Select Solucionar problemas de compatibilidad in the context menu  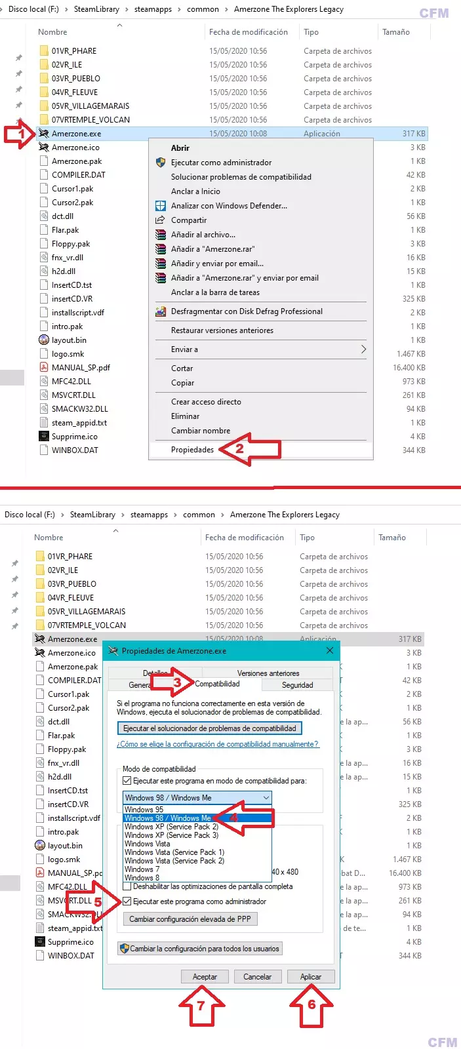pyautogui.click(x=261, y=177)
